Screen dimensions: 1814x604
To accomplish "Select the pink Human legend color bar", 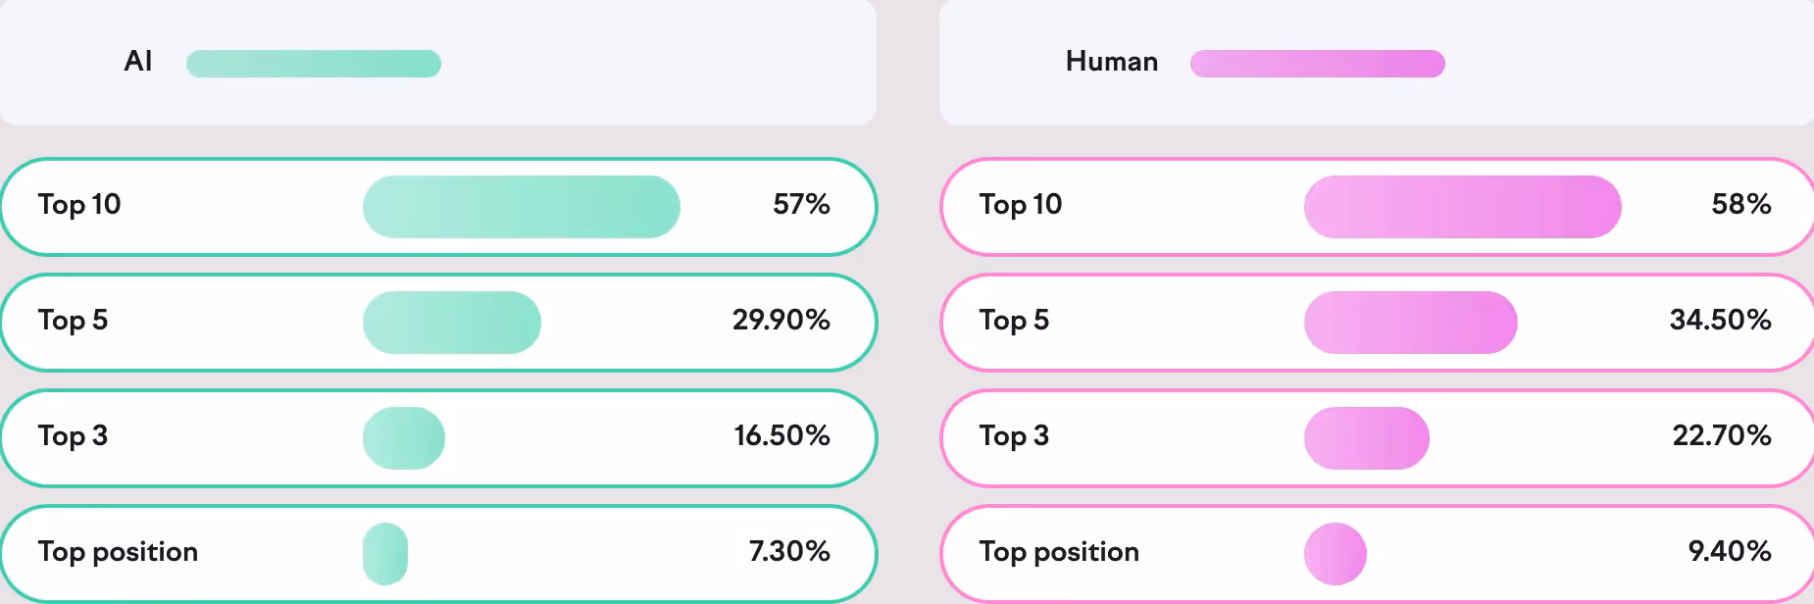I will (x=1318, y=64).
